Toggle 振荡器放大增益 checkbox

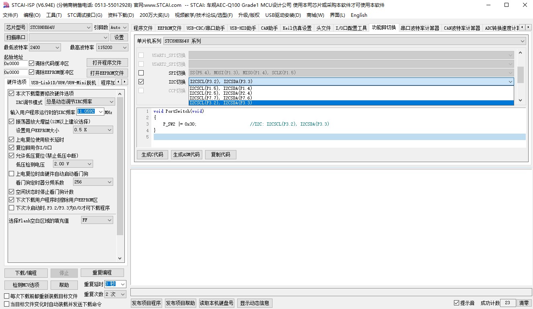coord(12,122)
